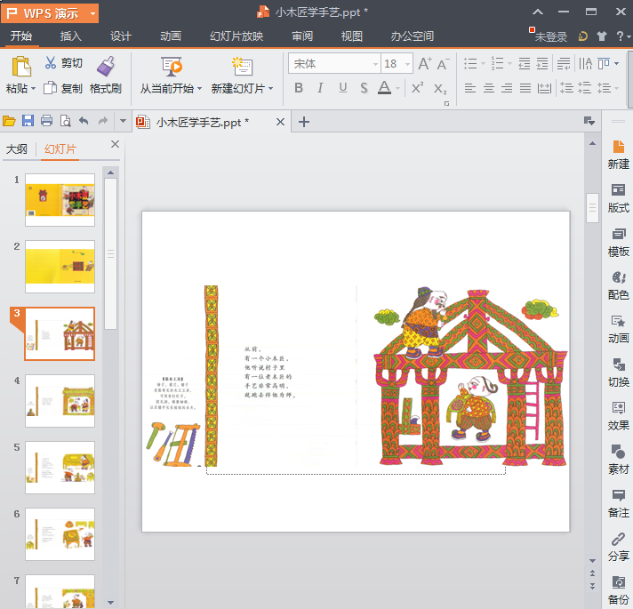
Task: Expand the WPS 演示 application menu arrow
Action: click(x=92, y=13)
